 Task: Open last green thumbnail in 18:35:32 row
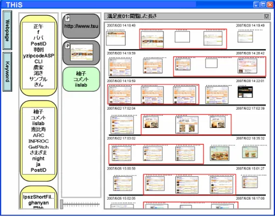(x=250, y=152)
